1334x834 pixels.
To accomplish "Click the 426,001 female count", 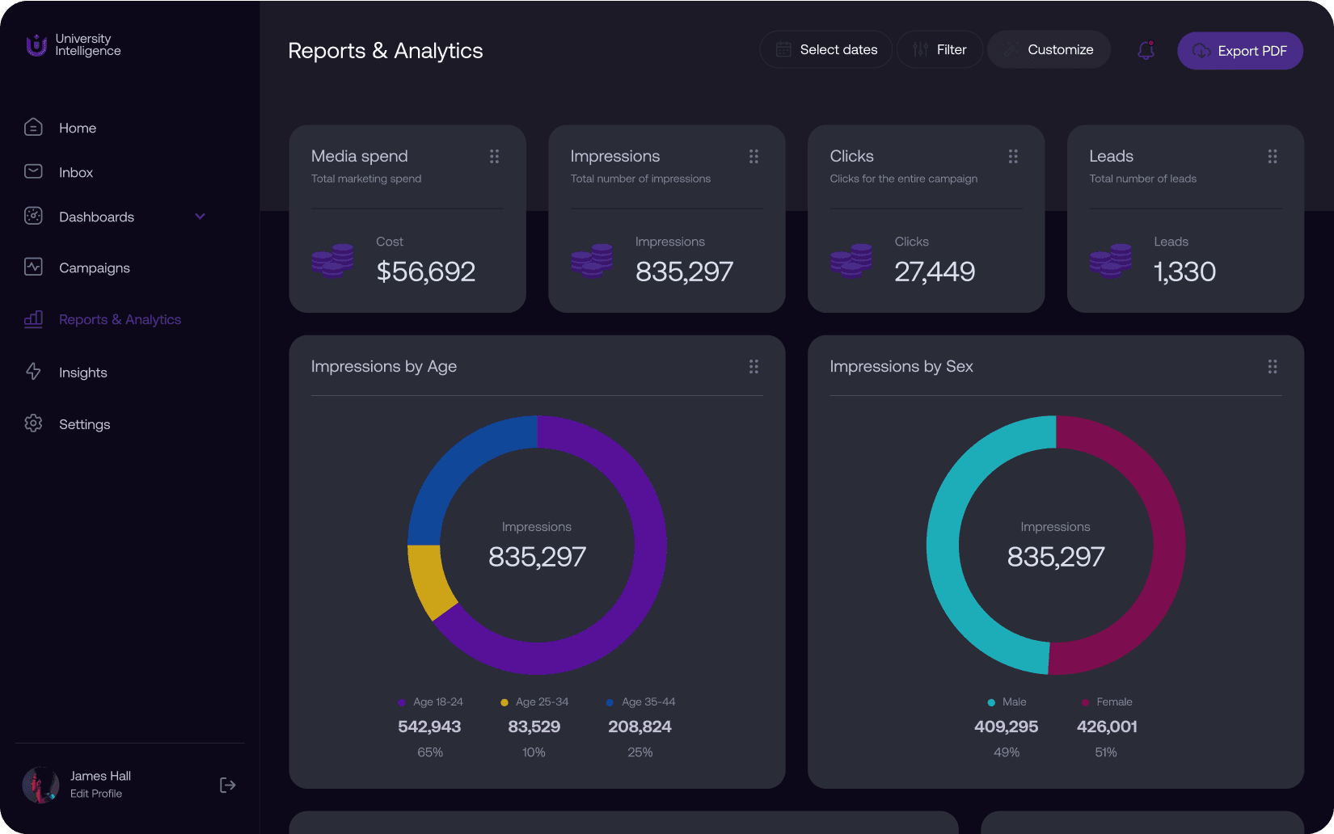I will 1107,727.
